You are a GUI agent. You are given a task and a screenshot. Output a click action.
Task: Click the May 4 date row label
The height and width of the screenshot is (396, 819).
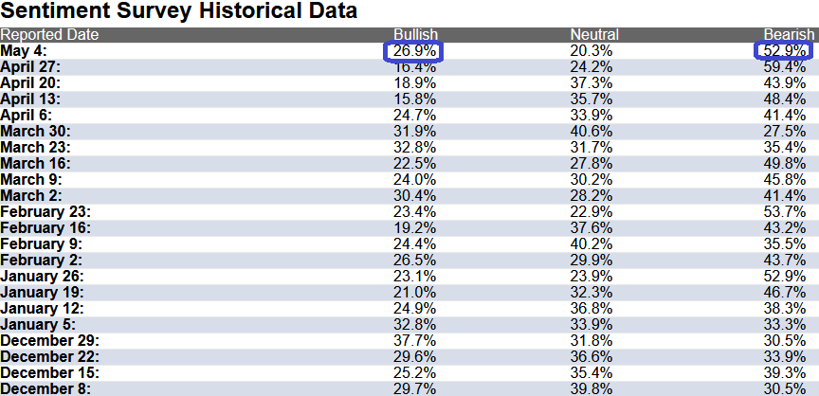pos(24,51)
